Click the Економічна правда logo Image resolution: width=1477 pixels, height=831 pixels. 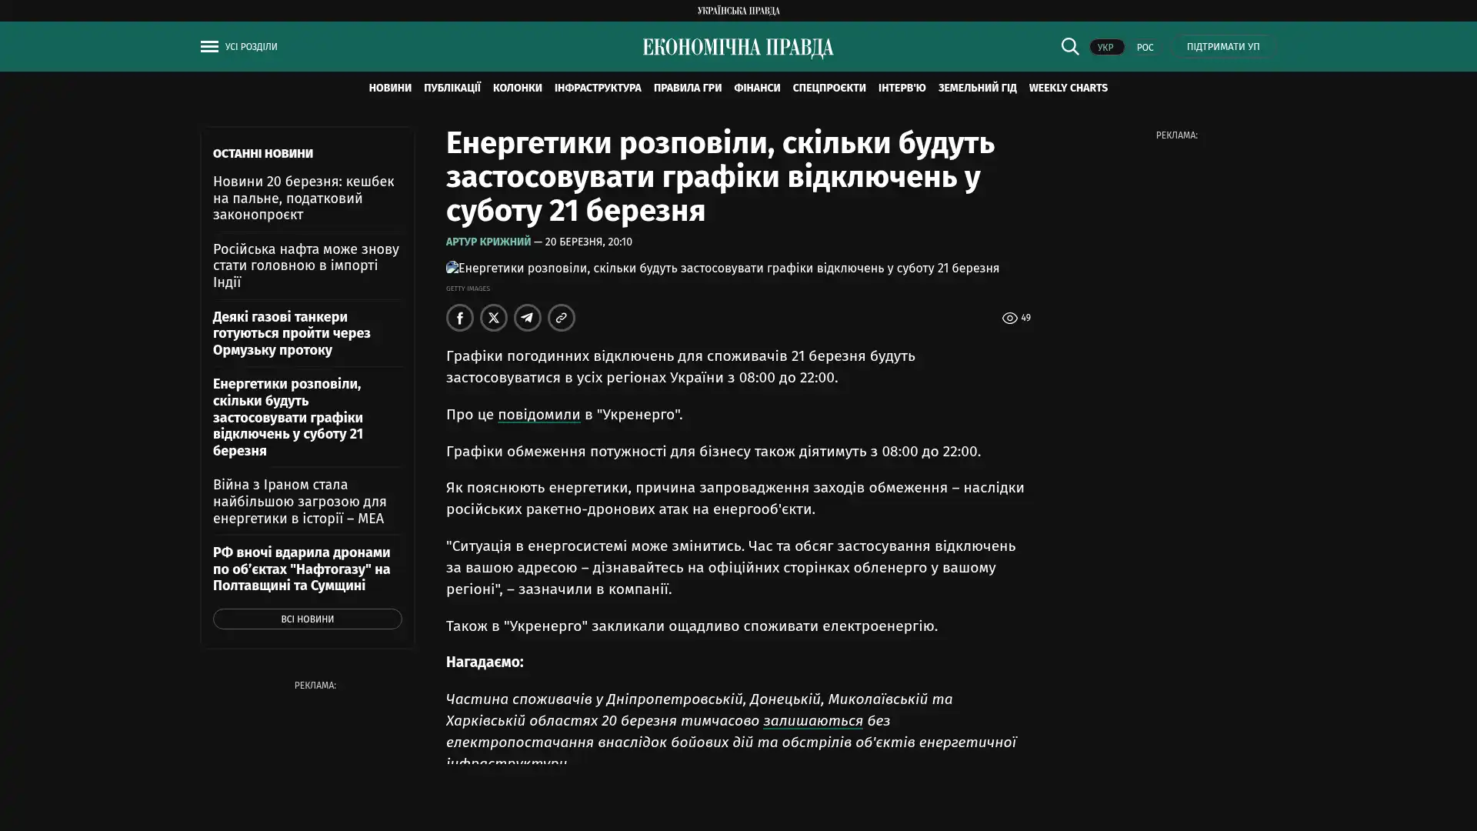(738, 48)
